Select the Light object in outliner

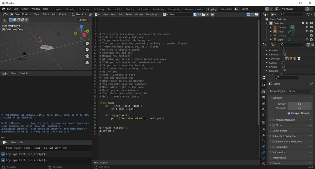pyautogui.click(x=280, y=40)
